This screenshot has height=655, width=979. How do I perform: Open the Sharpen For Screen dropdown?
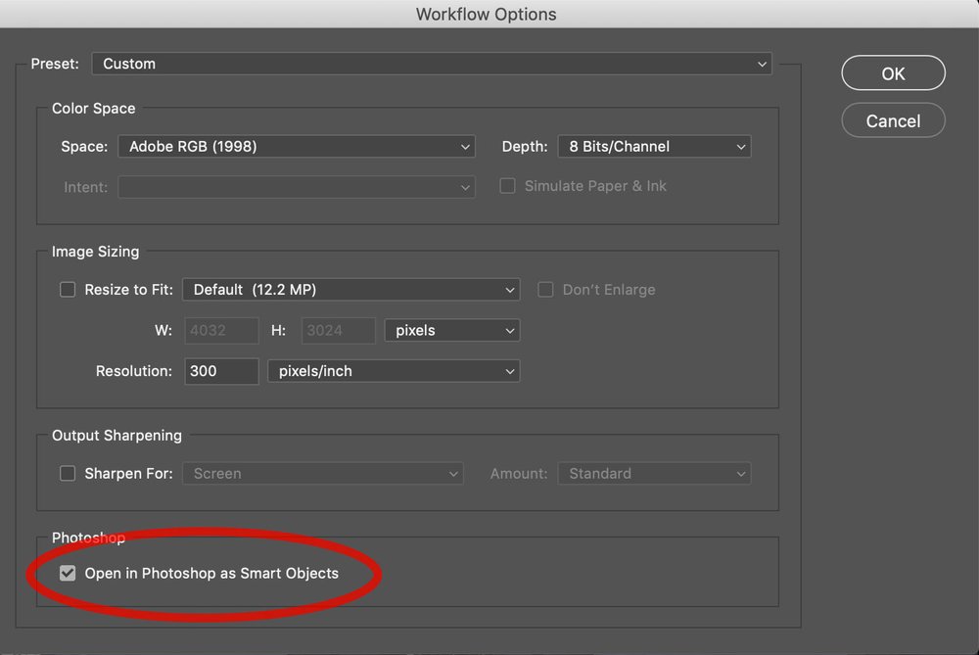point(322,473)
